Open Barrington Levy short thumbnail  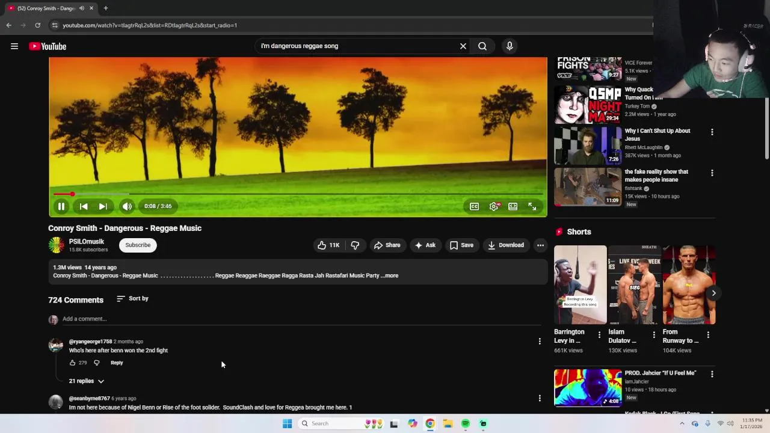coord(581,284)
